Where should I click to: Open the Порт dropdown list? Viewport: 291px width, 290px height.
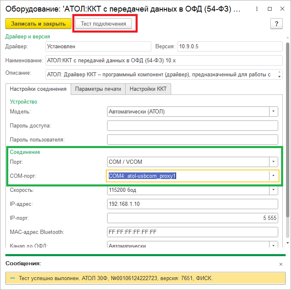[x=273, y=162]
